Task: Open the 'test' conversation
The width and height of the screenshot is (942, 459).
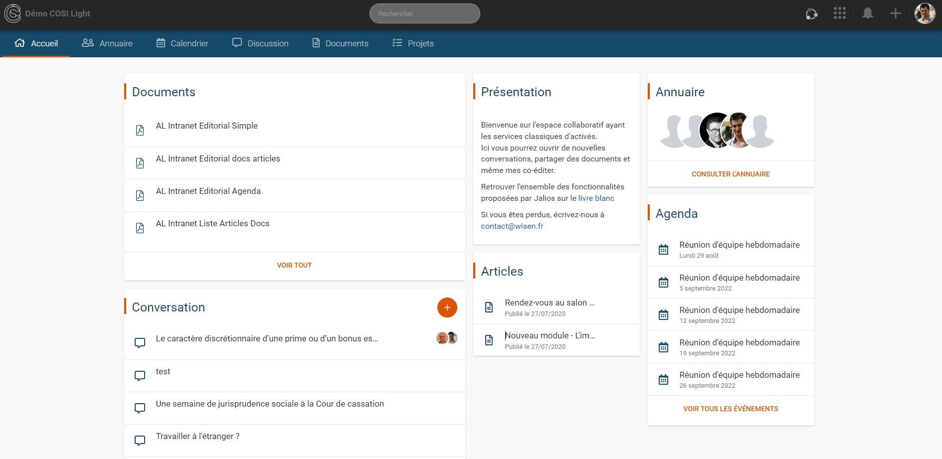Action: pyautogui.click(x=163, y=371)
